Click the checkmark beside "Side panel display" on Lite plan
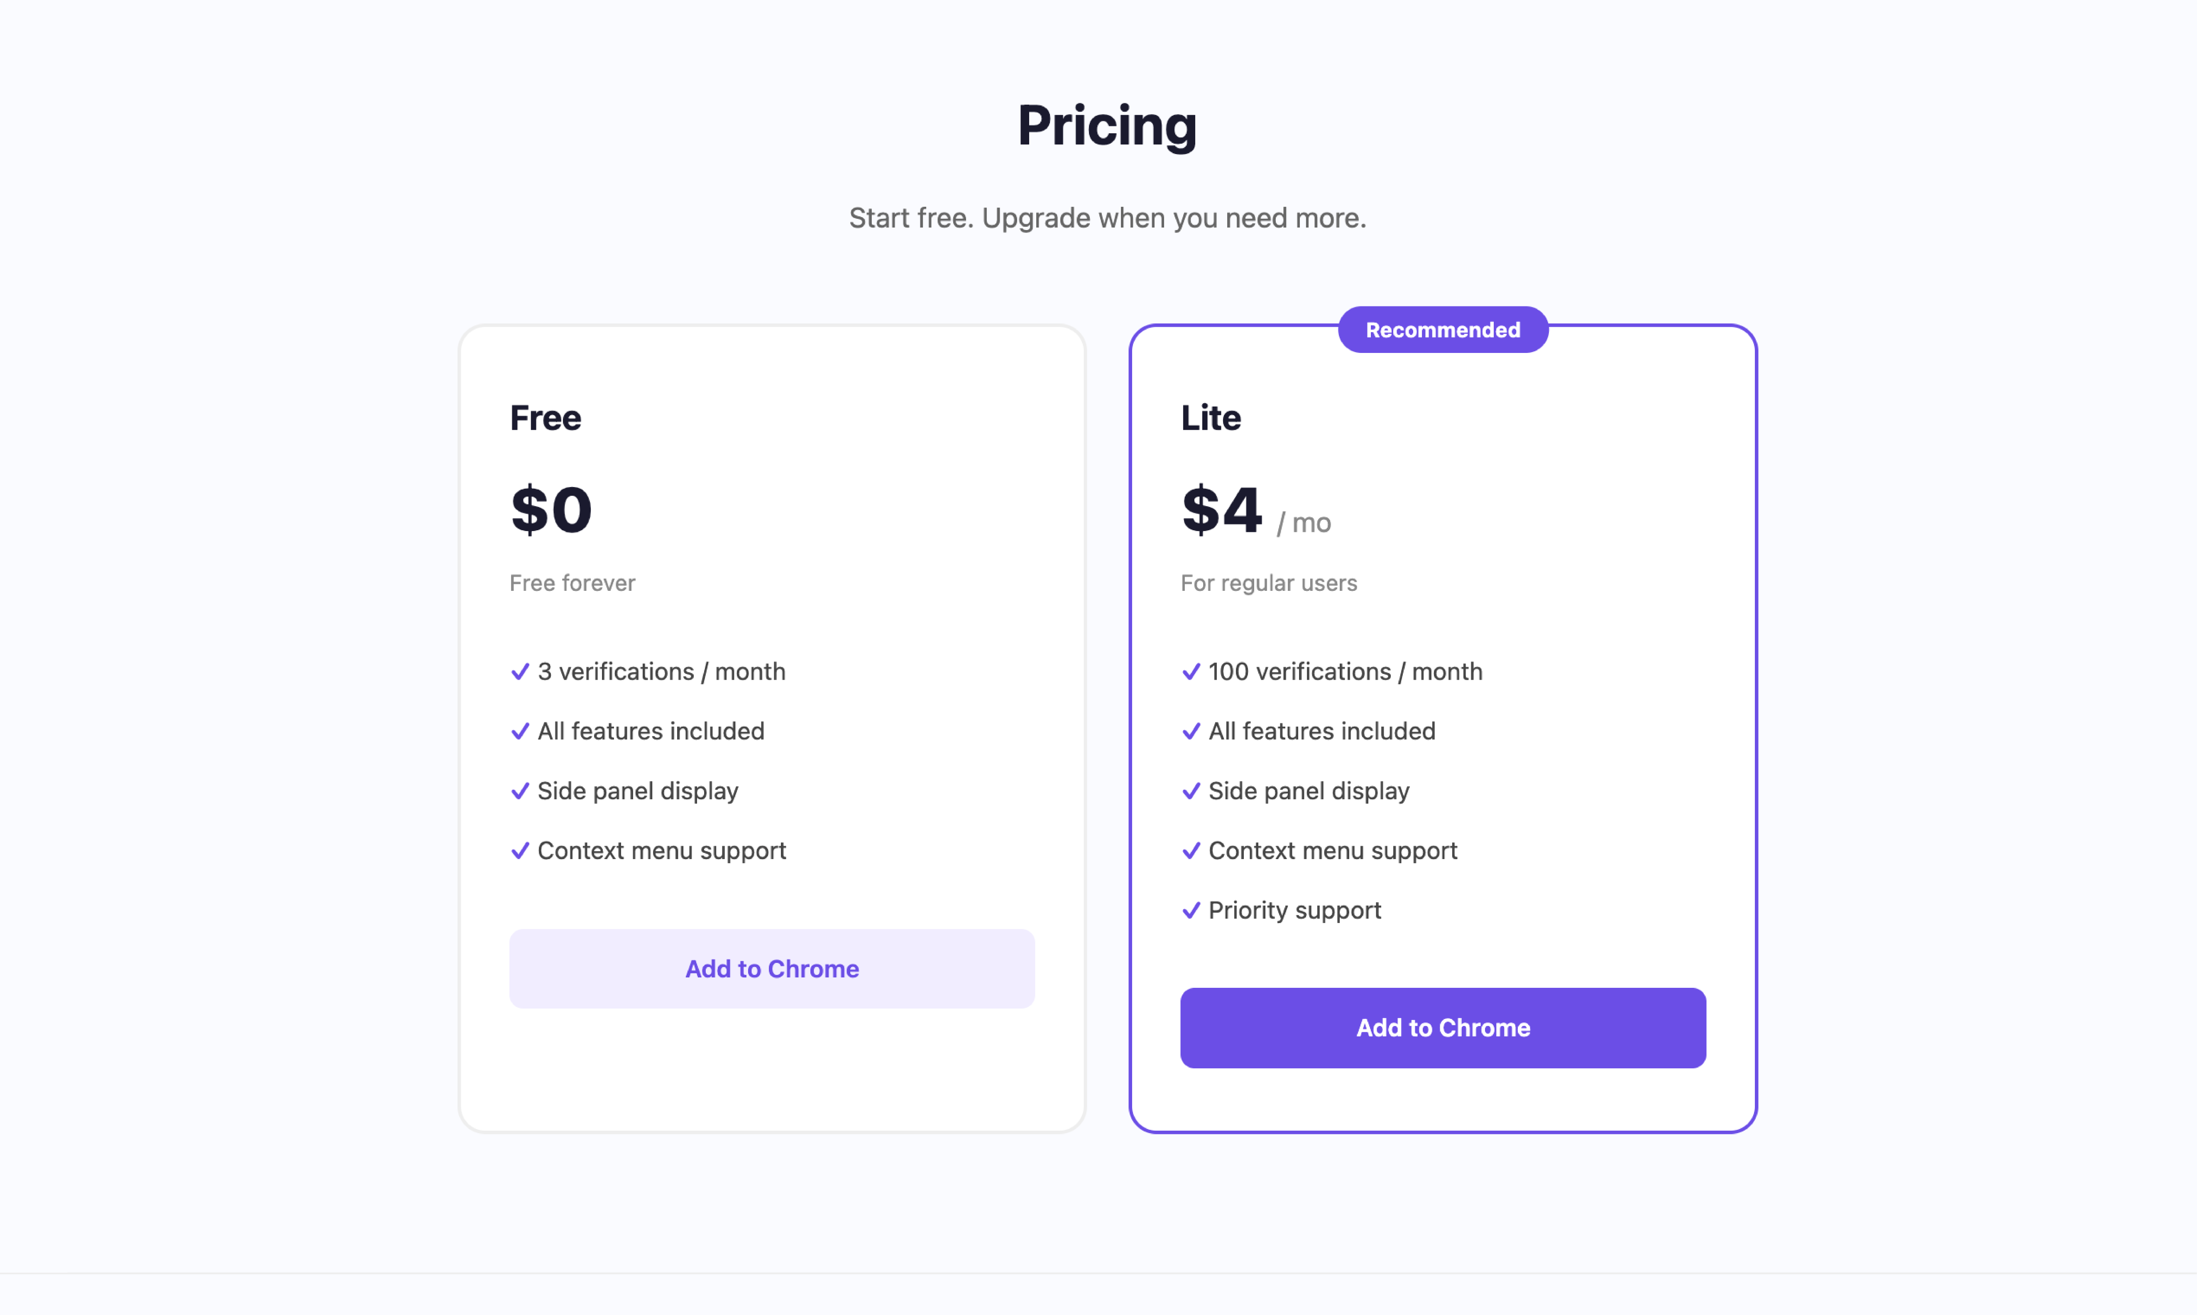The height and width of the screenshot is (1315, 2197). (x=1191, y=791)
